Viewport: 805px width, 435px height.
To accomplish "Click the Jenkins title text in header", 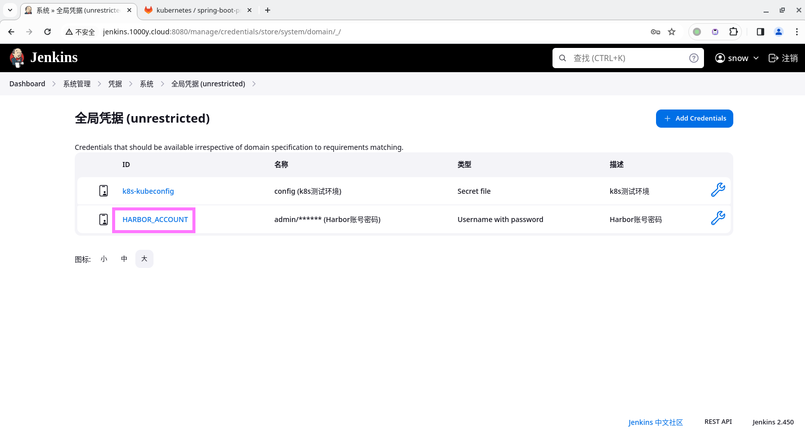I will 54,58.
